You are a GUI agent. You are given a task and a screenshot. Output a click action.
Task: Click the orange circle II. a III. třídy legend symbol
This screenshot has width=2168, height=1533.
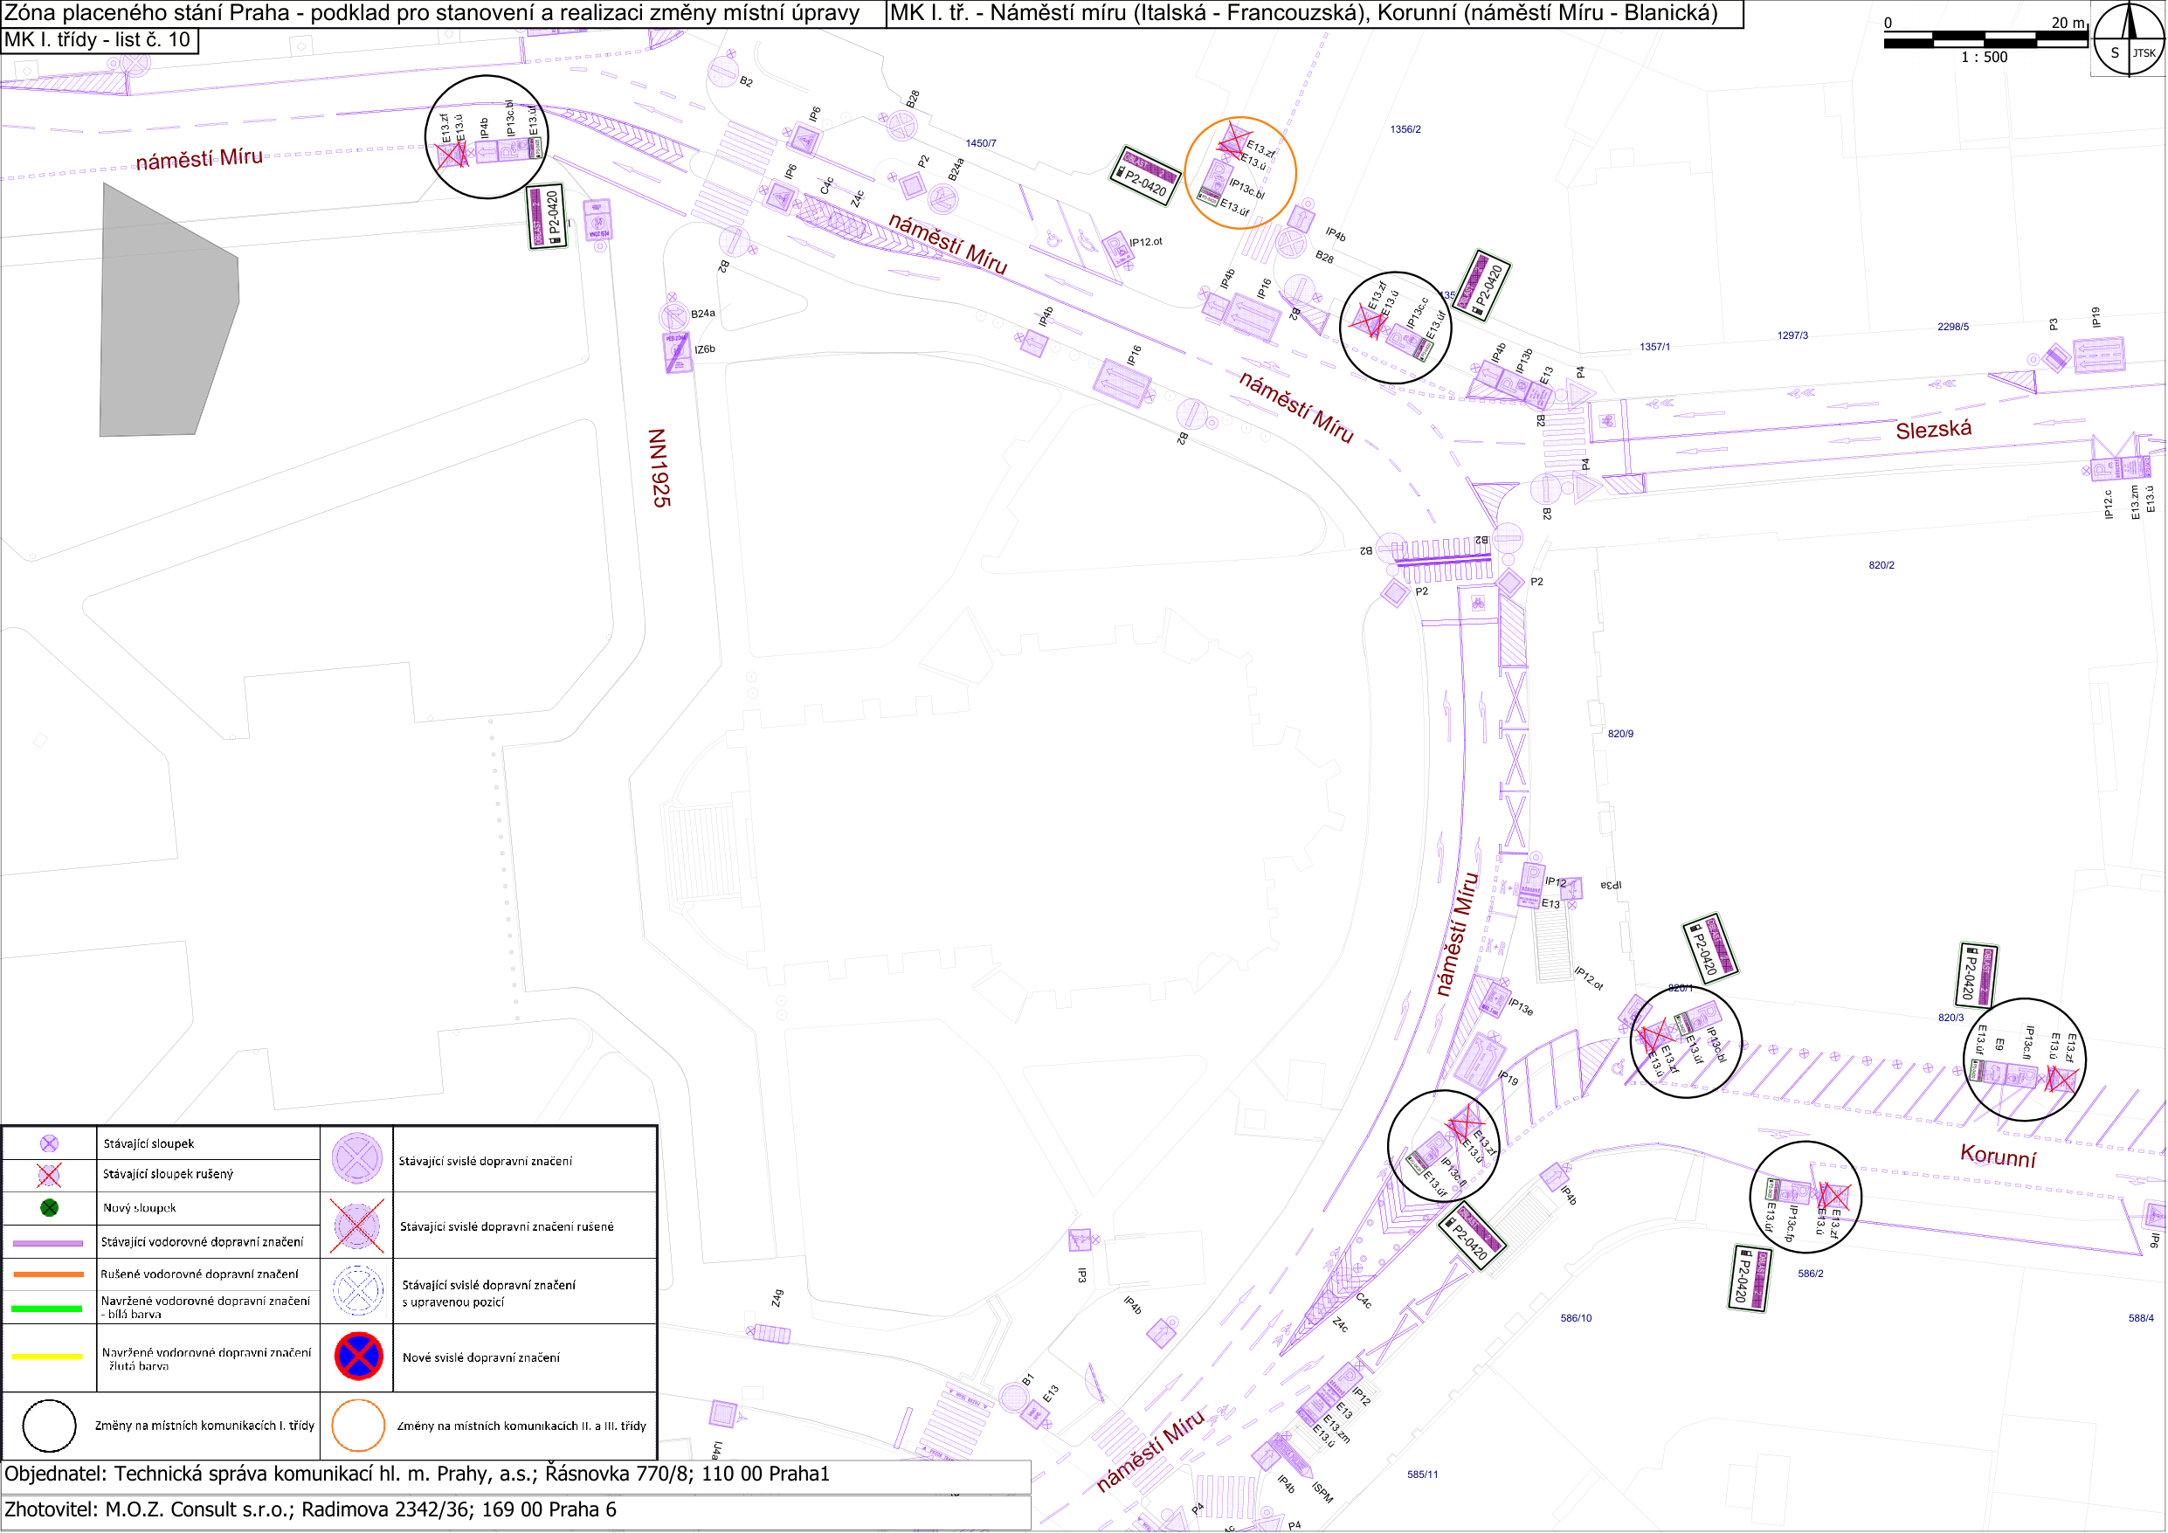pos(359,1426)
